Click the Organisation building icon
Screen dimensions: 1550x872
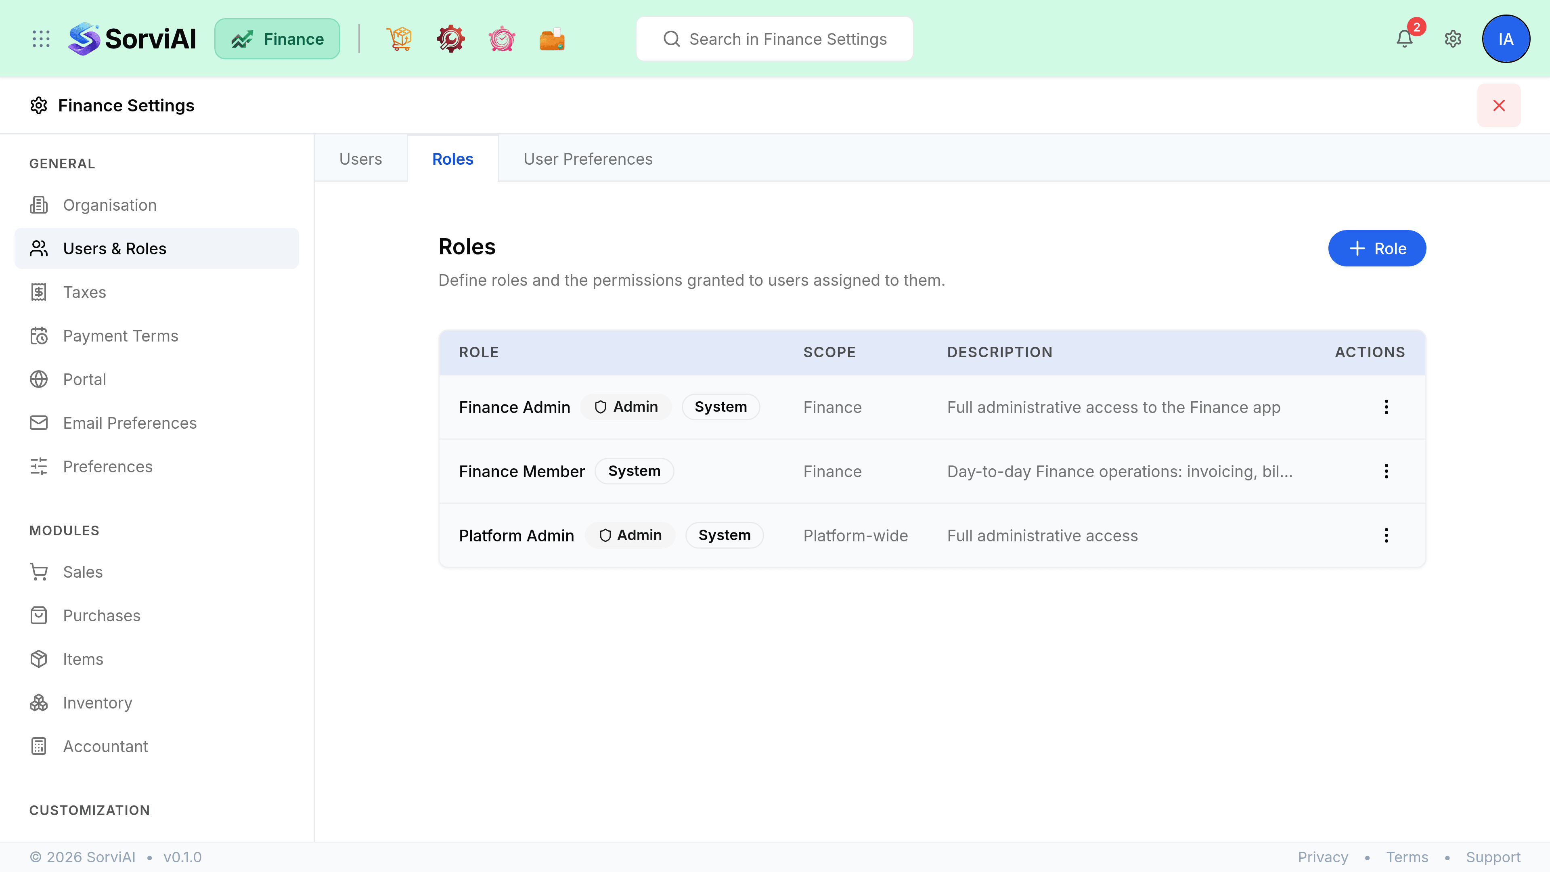38,205
